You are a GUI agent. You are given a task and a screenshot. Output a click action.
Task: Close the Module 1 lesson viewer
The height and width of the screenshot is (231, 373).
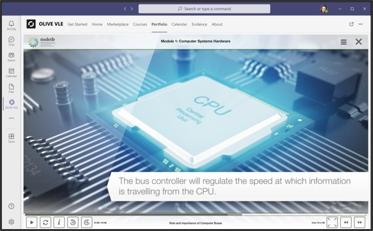358,42
